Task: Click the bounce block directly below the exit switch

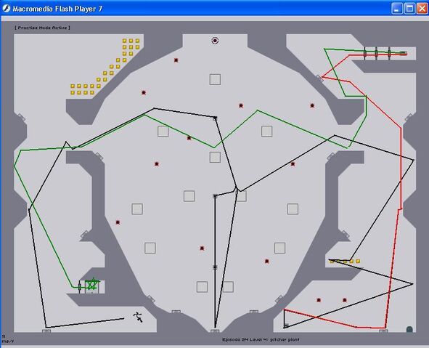Action: 215,79
